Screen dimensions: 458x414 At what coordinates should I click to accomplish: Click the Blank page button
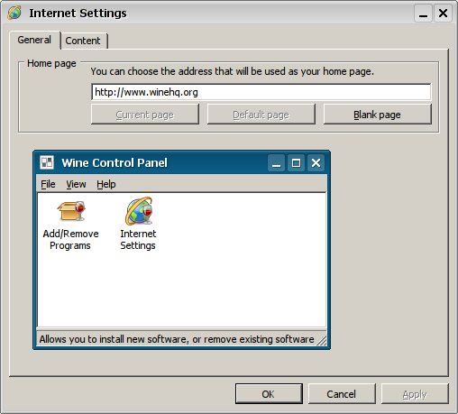[378, 115]
